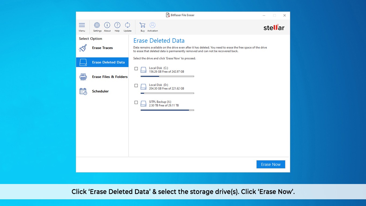Select Erase Deleted Data option
366x206 pixels.
click(x=102, y=62)
